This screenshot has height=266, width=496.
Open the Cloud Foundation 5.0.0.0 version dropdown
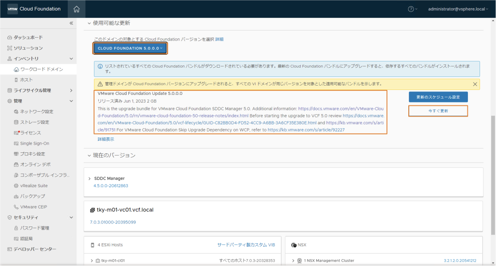click(x=130, y=48)
